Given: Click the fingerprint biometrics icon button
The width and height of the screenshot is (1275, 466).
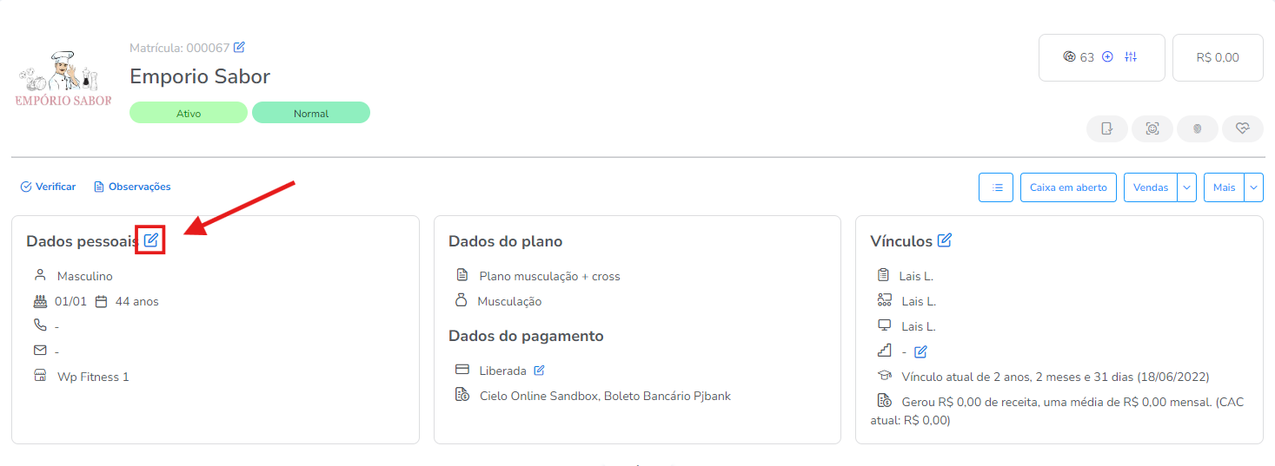Looking at the screenshot, I should tap(1198, 128).
